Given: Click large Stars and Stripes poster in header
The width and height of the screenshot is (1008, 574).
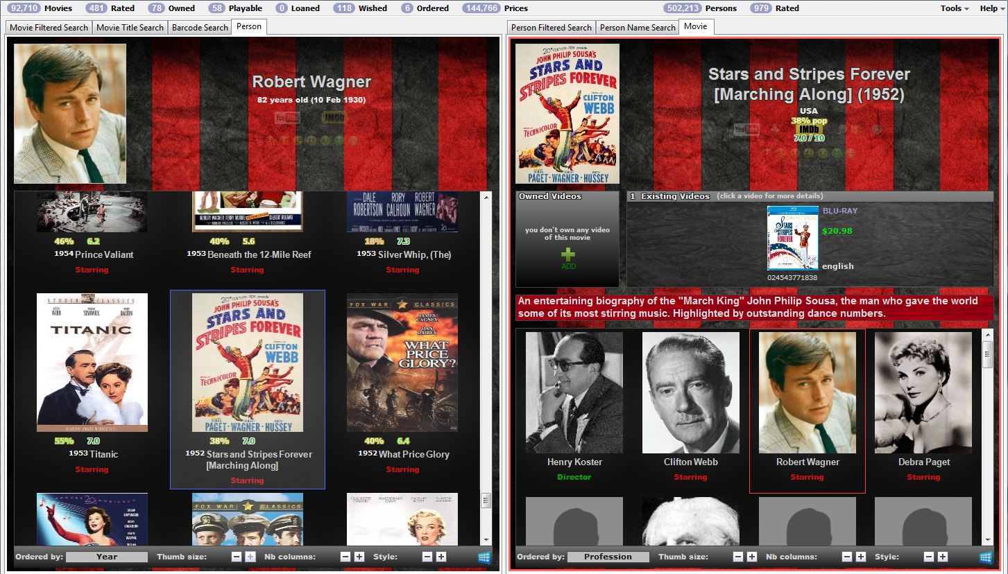Looking at the screenshot, I should 567,114.
